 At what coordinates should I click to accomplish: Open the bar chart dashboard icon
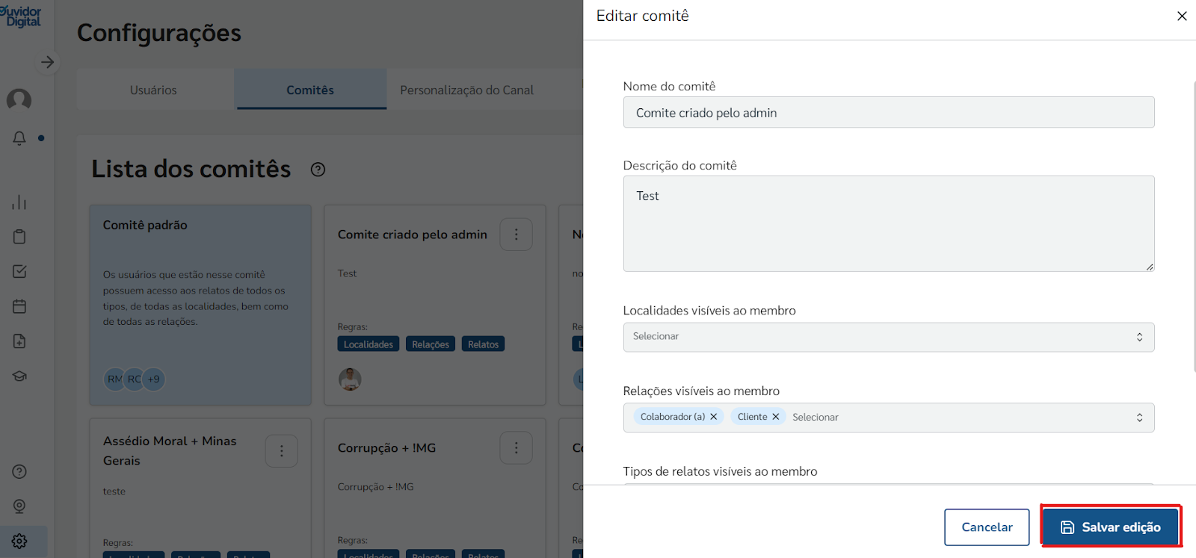[19, 202]
